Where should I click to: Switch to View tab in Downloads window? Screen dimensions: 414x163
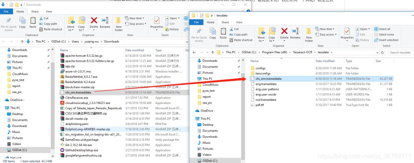(x=49, y=12)
